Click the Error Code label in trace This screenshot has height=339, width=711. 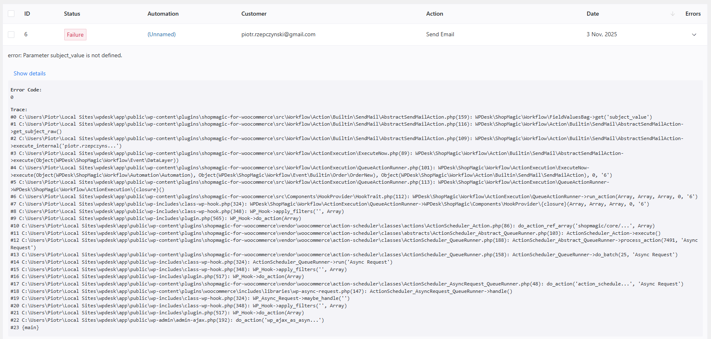pos(26,90)
